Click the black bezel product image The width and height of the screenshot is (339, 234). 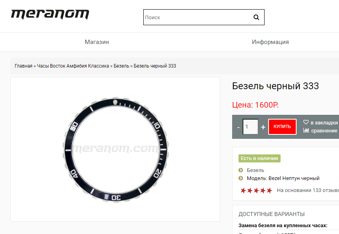115,149
